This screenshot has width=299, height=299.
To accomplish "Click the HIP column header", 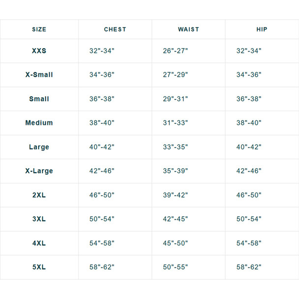I will (262, 30).
